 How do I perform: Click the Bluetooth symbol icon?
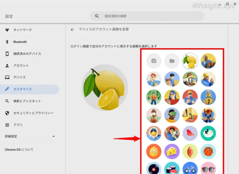pyautogui.click(x=7, y=42)
